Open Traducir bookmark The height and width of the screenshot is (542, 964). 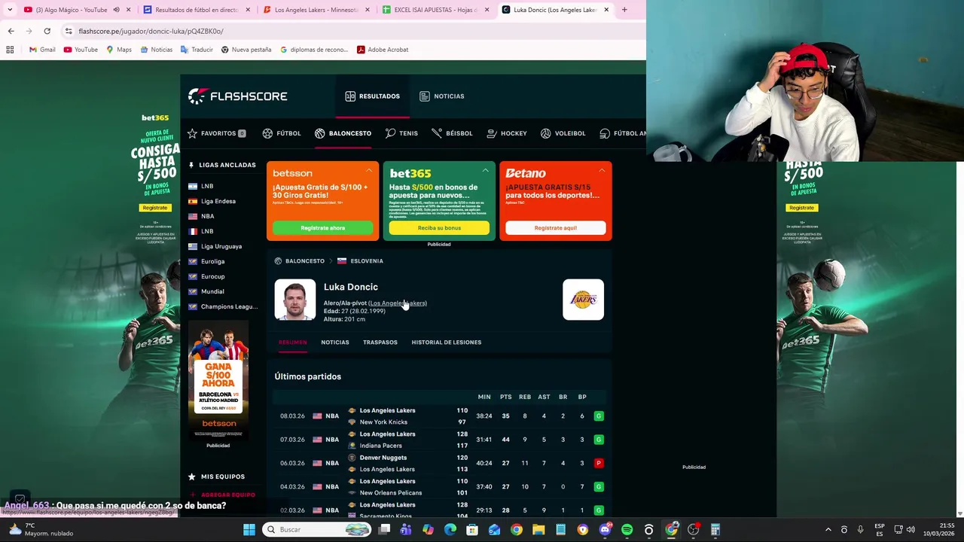tap(197, 50)
